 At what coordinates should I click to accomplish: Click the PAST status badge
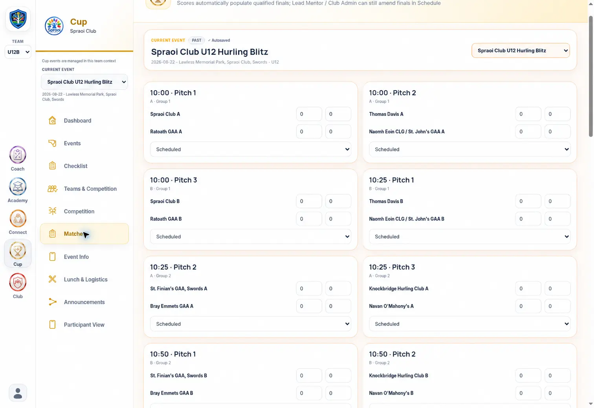click(196, 40)
